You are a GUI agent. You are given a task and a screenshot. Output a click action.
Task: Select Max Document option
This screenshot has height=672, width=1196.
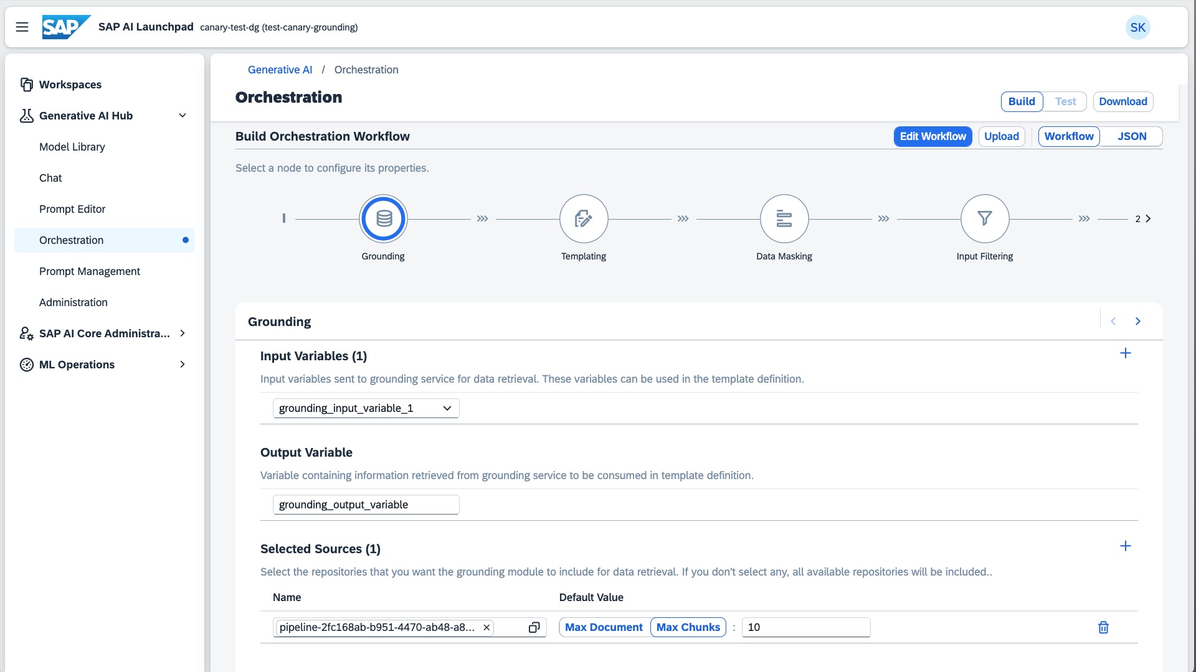(604, 627)
